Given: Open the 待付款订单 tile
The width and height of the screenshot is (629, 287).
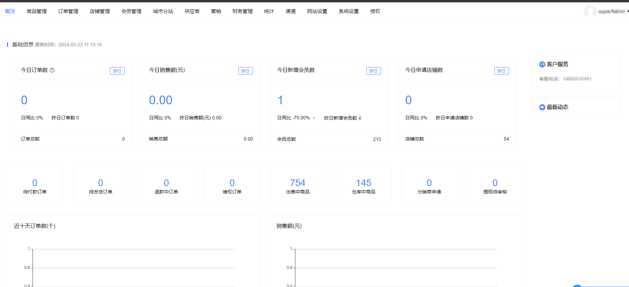Looking at the screenshot, I should [x=35, y=184].
